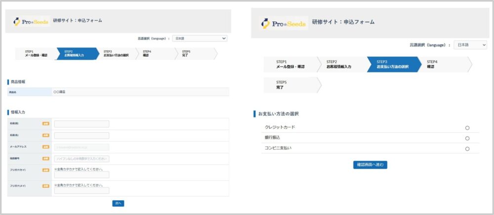Viewport: 494px width, 215px height.
Task: Select the クレジットカード radio button
Action: click(x=467, y=128)
